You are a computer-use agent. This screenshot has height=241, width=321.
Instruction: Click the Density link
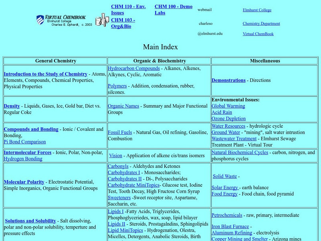tap(11, 106)
